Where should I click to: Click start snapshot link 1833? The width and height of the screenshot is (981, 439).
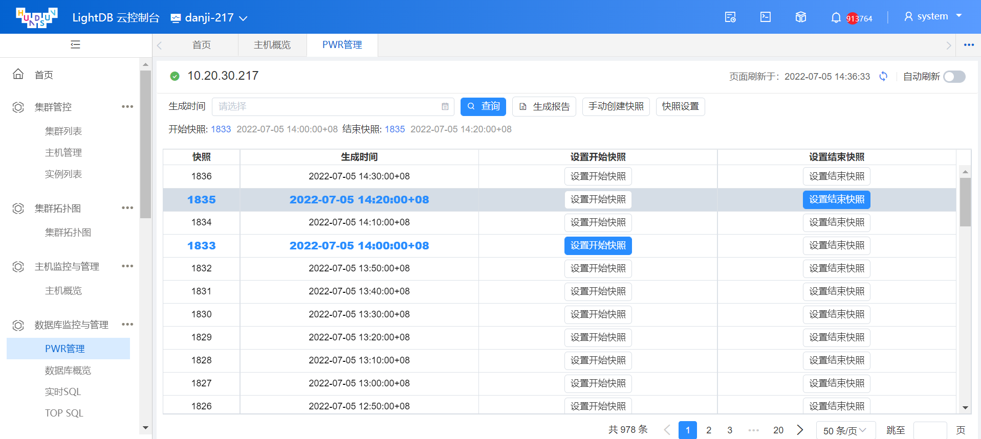point(221,129)
